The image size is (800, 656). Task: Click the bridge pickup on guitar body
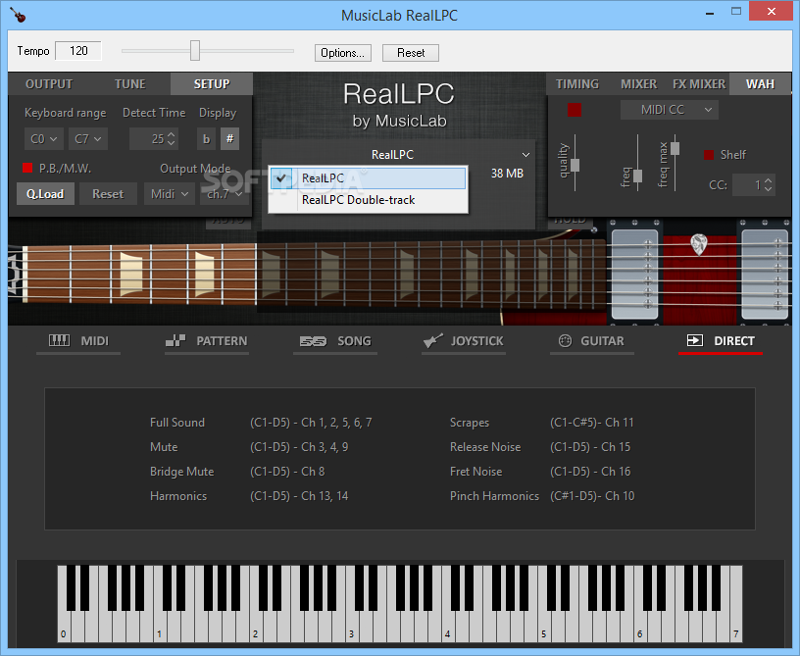point(765,275)
